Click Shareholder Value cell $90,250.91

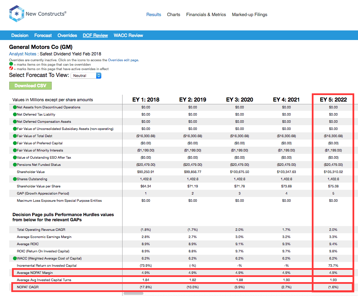tap(146, 172)
